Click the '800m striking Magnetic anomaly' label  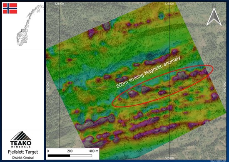[148, 72]
